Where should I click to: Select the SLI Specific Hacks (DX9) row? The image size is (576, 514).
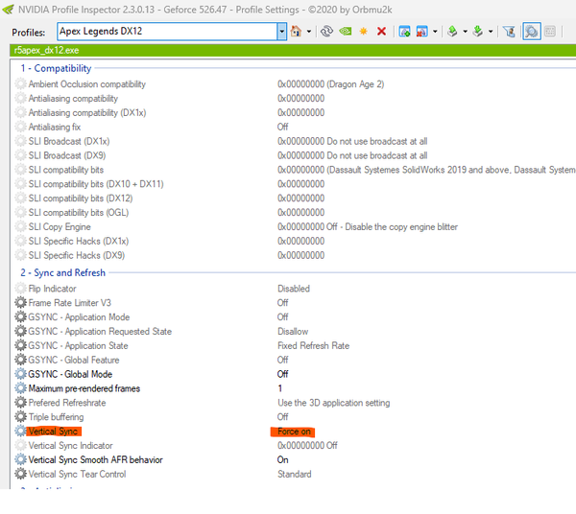(x=77, y=255)
